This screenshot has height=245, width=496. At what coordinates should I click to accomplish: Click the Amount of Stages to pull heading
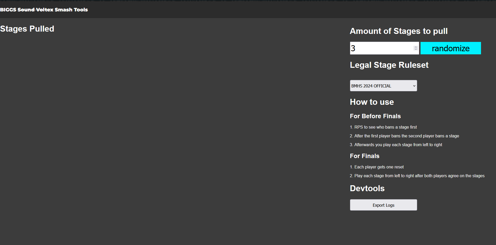pyautogui.click(x=399, y=31)
